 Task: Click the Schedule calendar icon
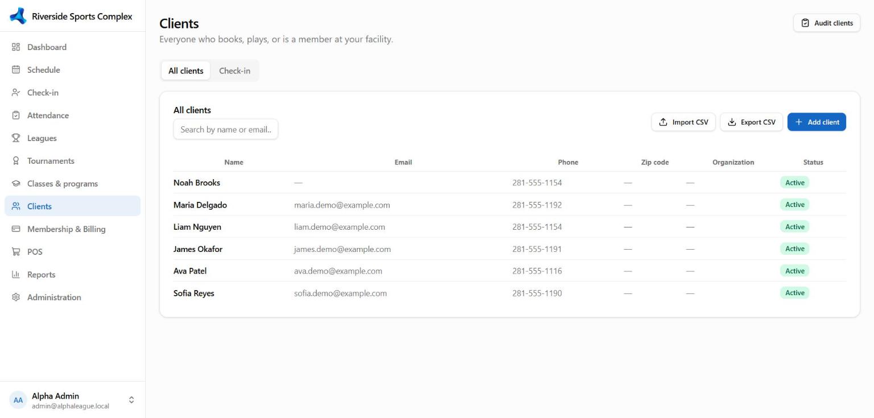[x=16, y=70]
